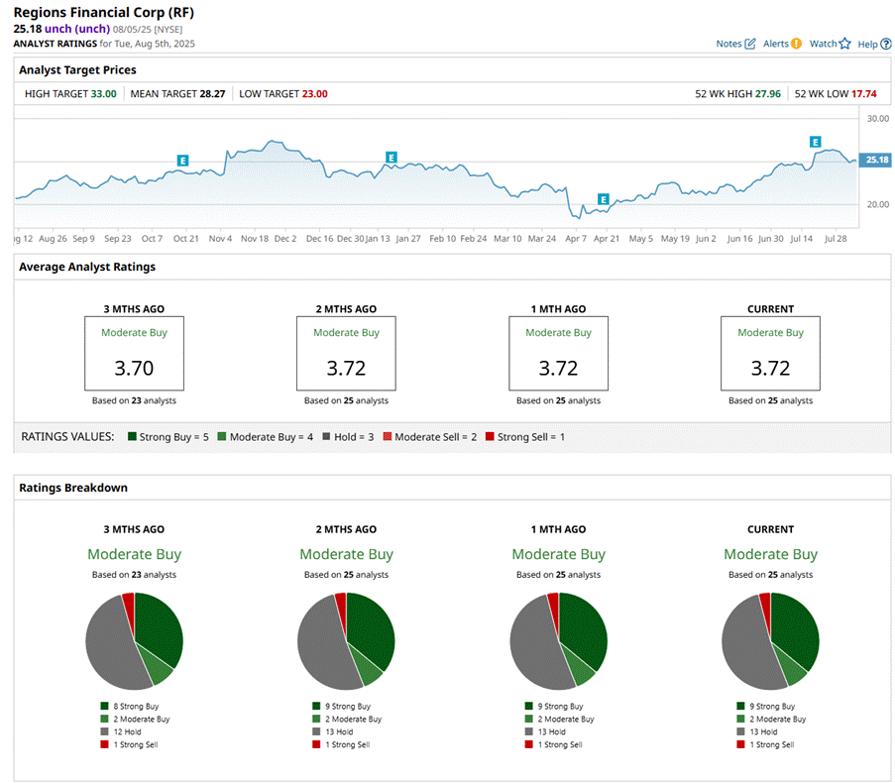This screenshot has height=783, width=895.
Task: Click the earnings E marker near Jul 14
Action: coord(816,142)
